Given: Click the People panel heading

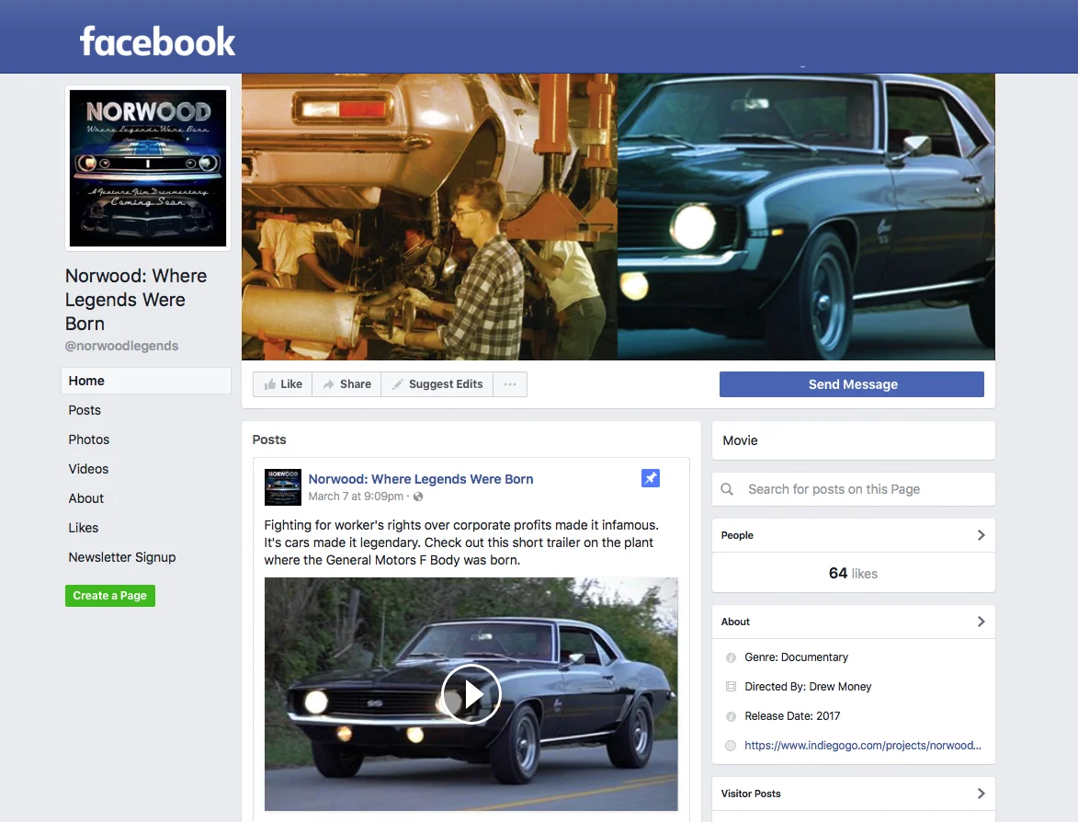Looking at the screenshot, I should [x=737, y=535].
